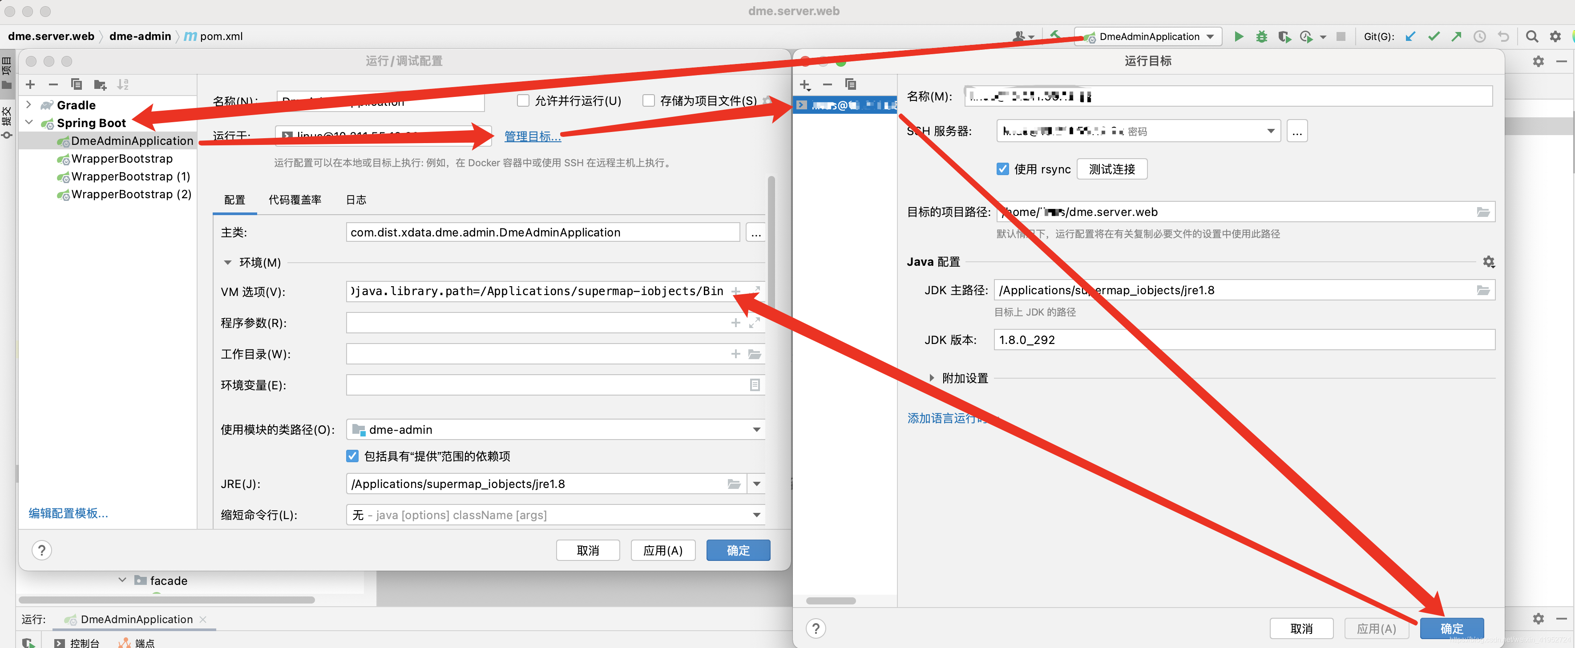Click the 管理目标 link
This screenshot has height=648, width=1575.
pos(532,136)
